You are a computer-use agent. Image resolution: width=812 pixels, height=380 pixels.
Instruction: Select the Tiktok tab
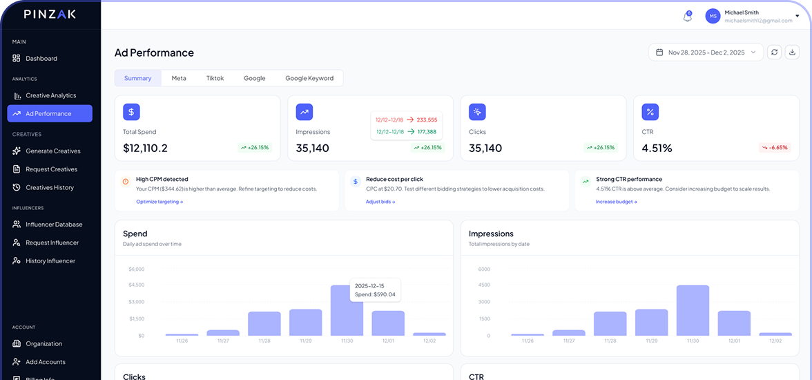click(215, 78)
